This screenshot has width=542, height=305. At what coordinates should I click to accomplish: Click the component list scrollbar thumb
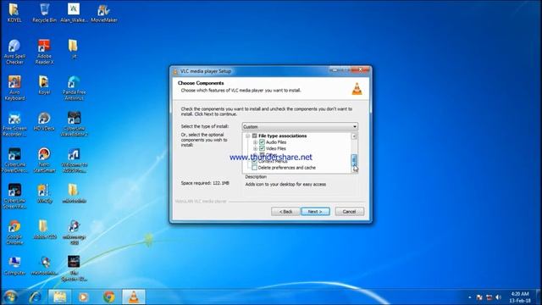[x=354, y=160]
